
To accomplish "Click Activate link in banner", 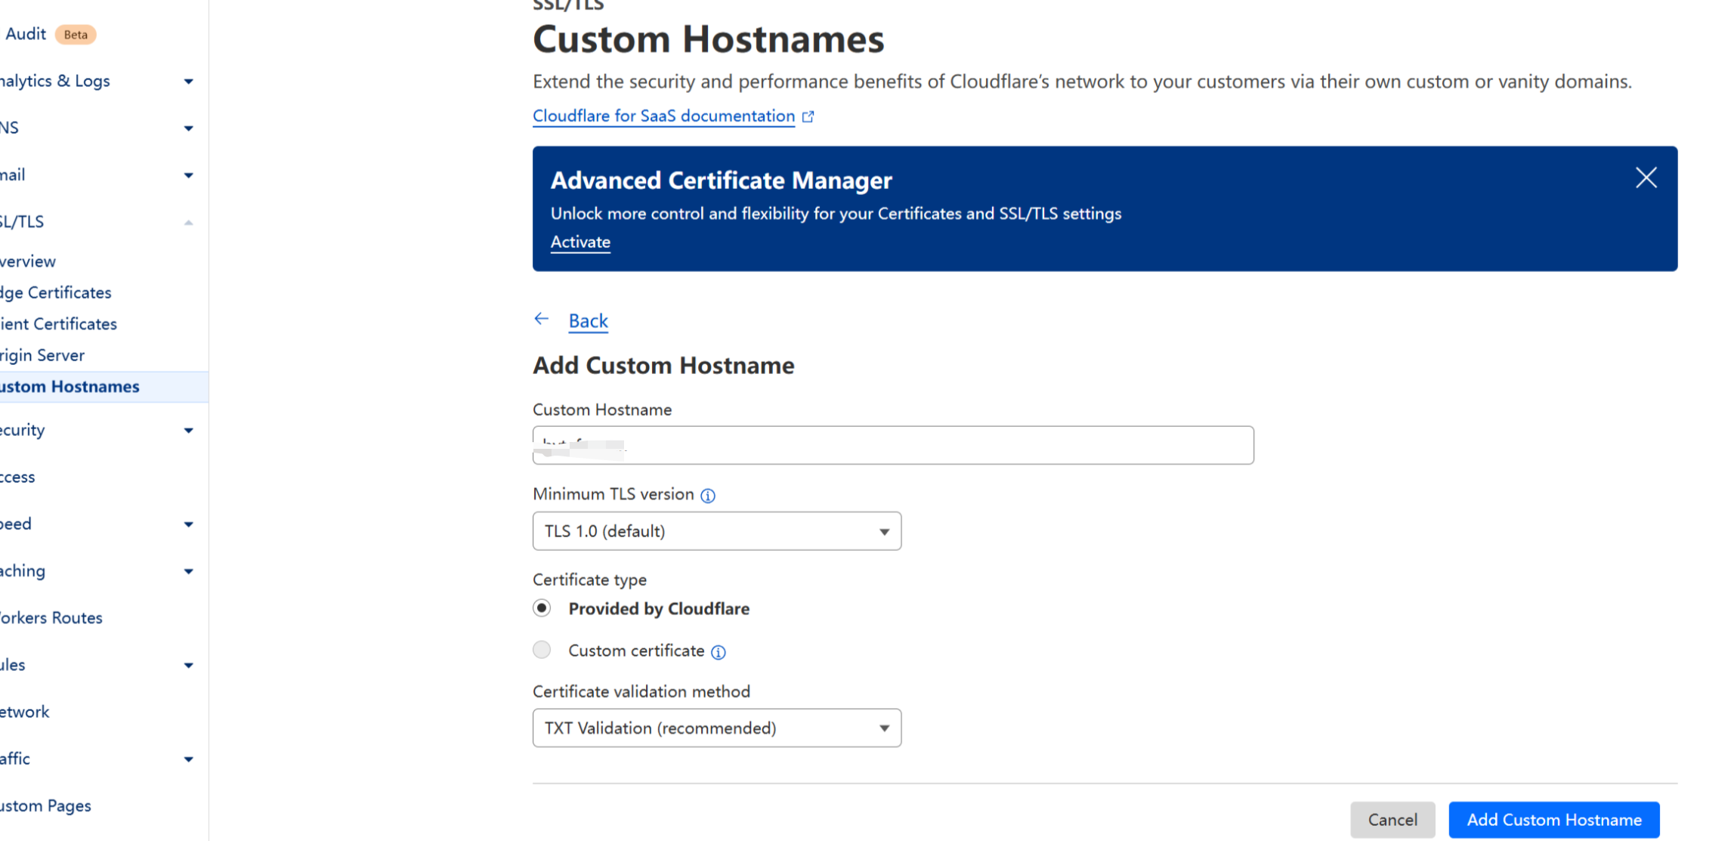I will click(580, 242).
